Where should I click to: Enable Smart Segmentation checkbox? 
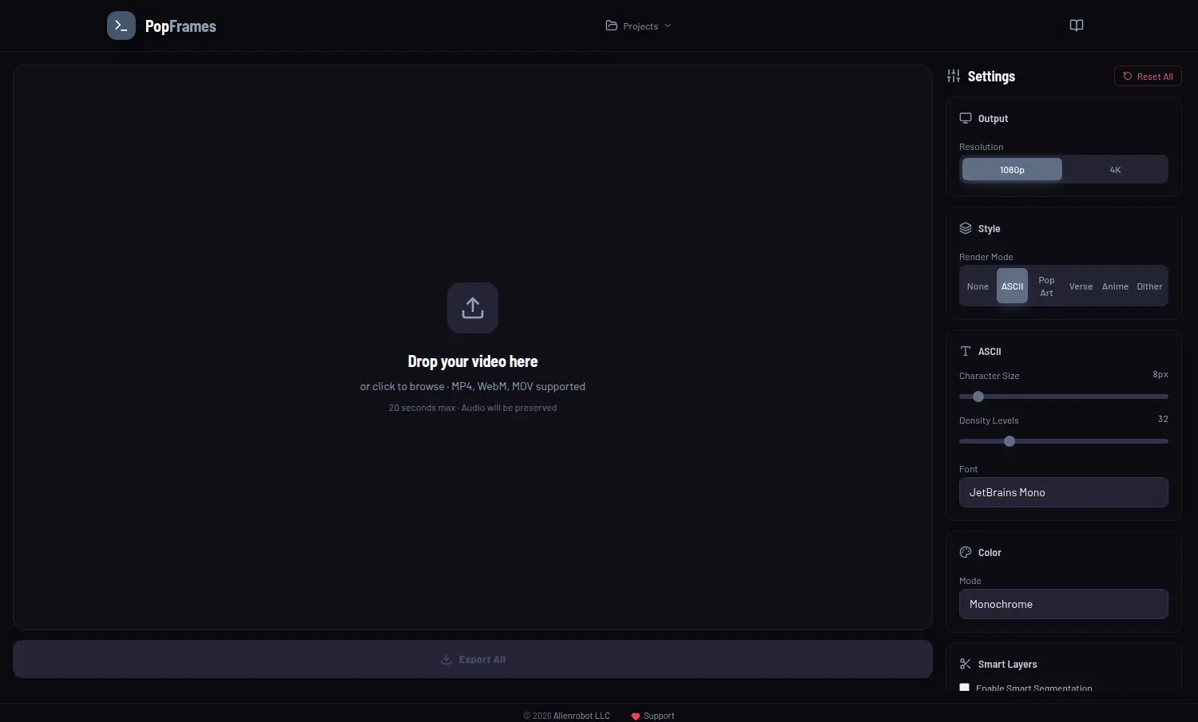(965, 687)
